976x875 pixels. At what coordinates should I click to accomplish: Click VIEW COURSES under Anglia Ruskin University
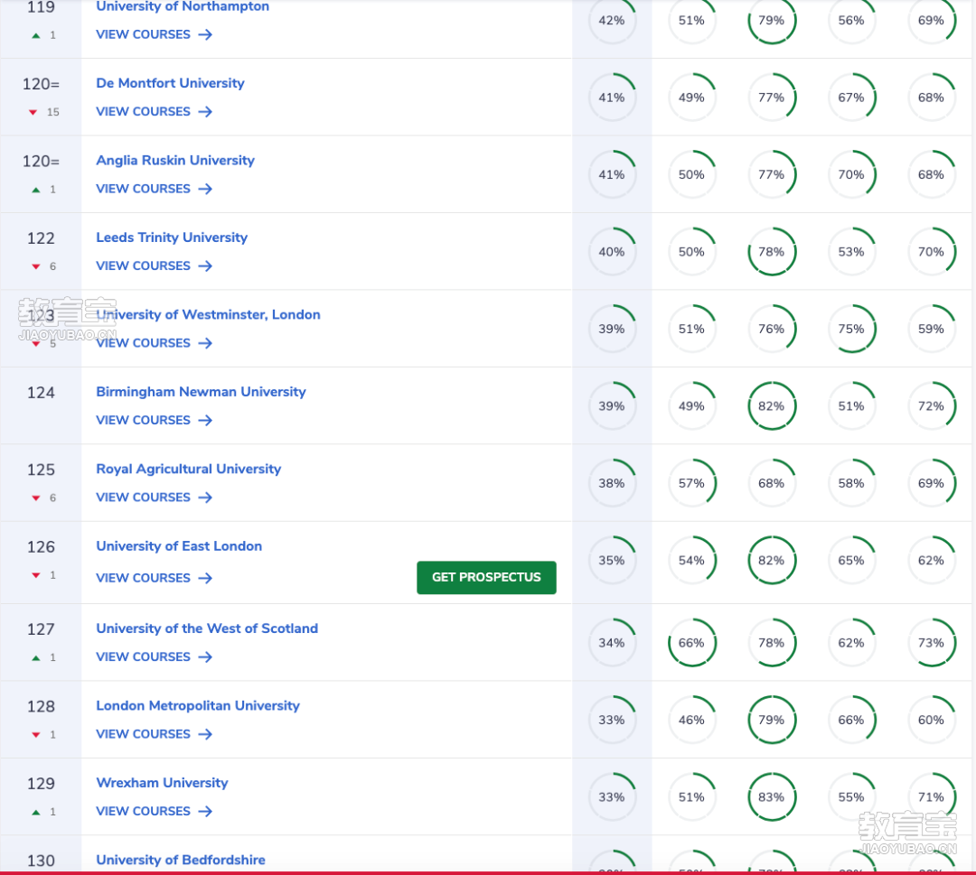coord(154,189)
